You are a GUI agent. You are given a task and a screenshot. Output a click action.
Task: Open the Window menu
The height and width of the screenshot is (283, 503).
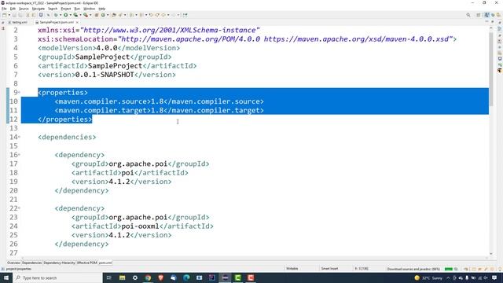pyautogui.click(x=89, y=9)
